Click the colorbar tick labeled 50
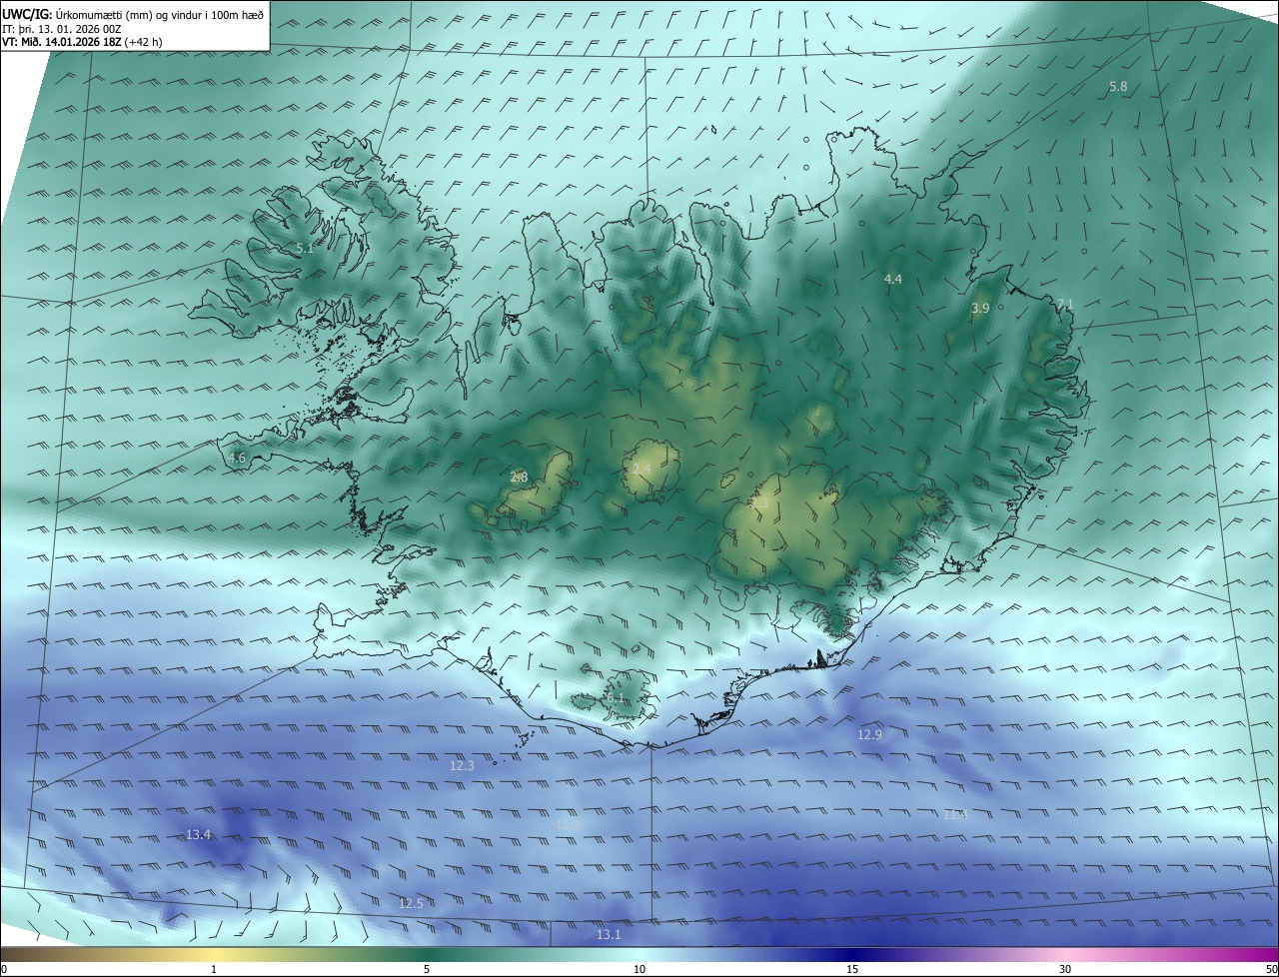 coord(1271,969)
